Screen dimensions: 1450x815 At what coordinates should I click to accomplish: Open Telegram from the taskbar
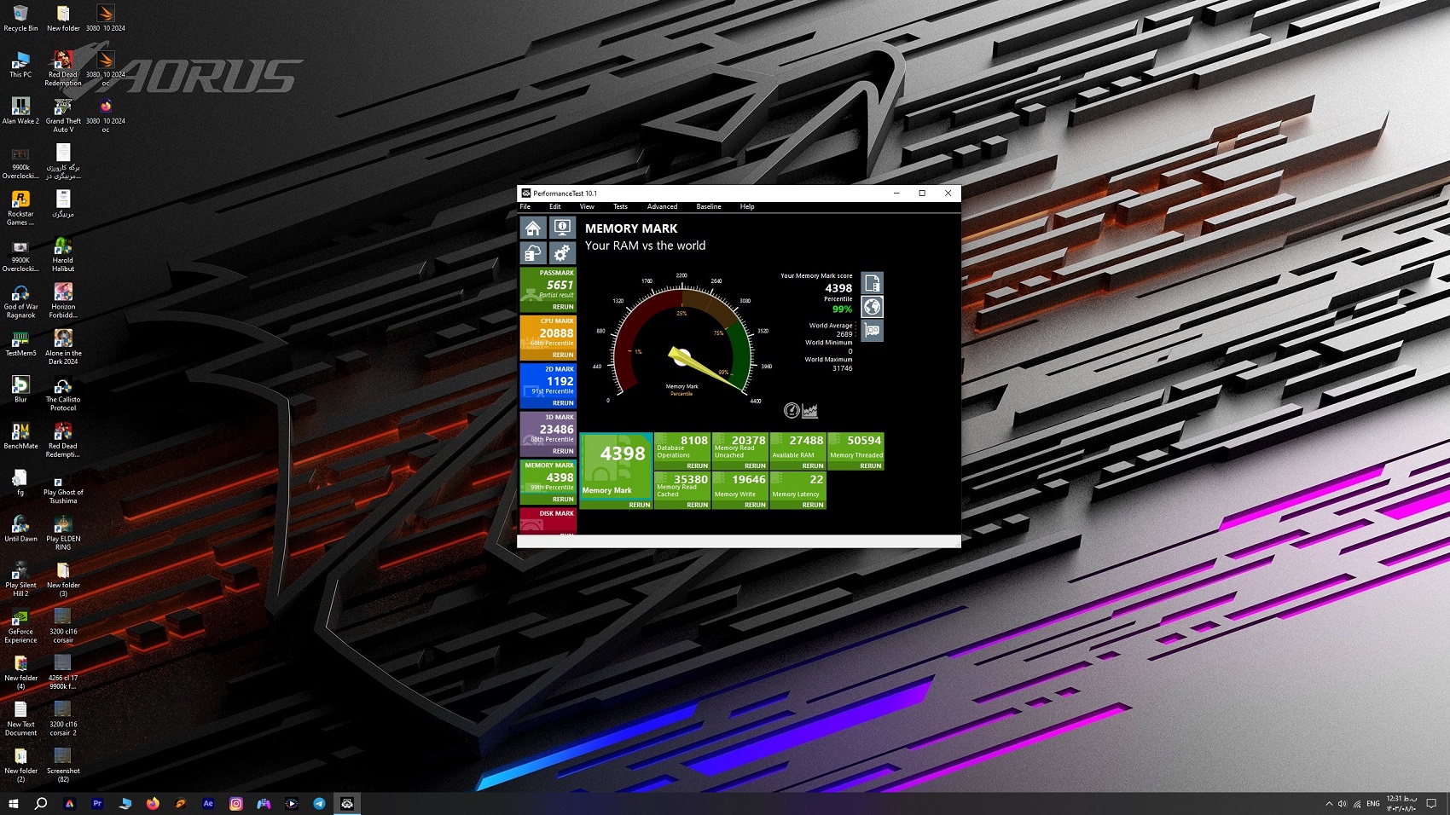pos(319,803)
